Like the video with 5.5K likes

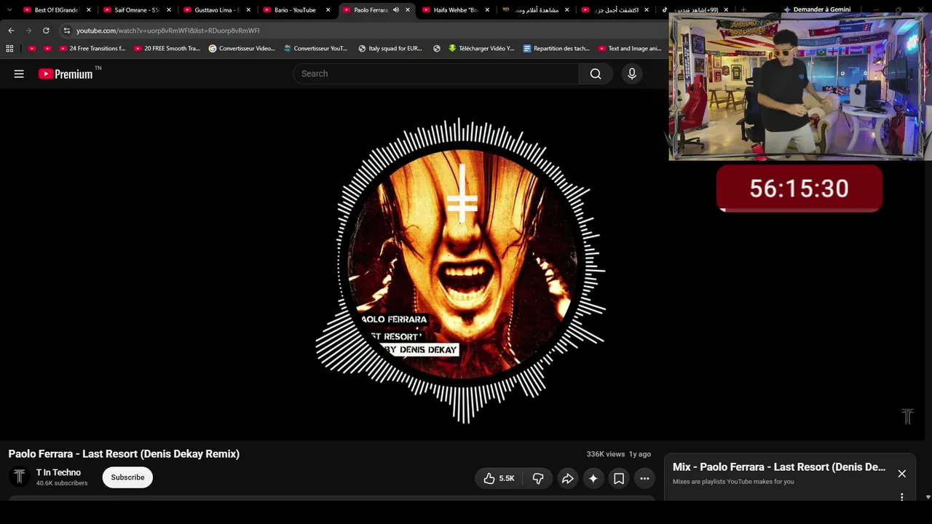click(x=499, y=478)
